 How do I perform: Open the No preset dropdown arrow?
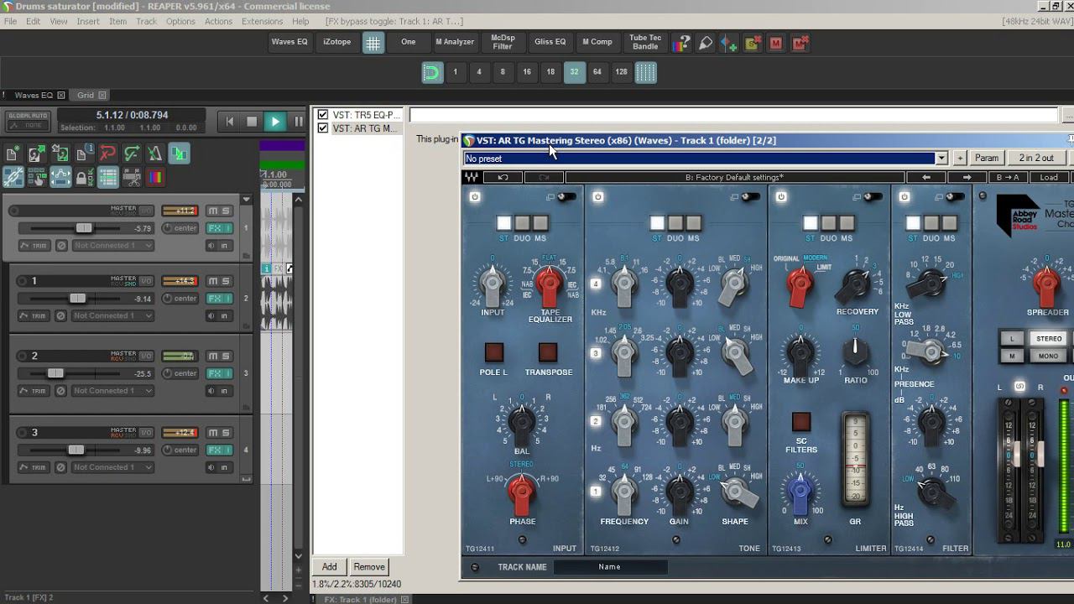point(941,159)
